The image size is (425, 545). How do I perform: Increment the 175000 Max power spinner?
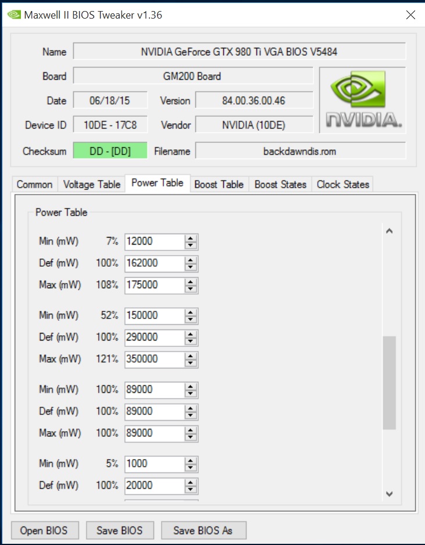click(191, 282)
